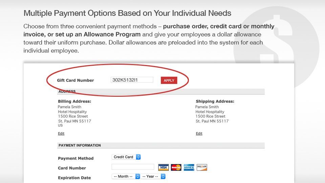Edit the Billing Address
The image size is (325, 183).
(x=61, y=133)
